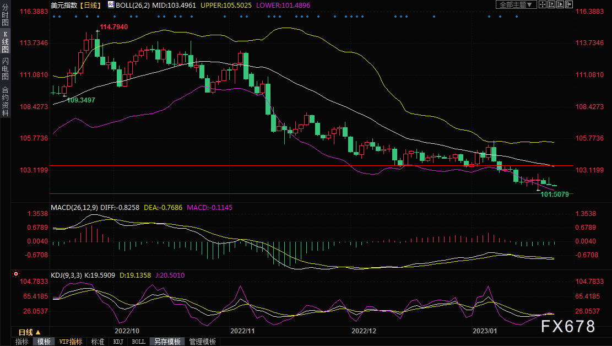Click the white cross at 109.3497 low

(x=65, y=96)
